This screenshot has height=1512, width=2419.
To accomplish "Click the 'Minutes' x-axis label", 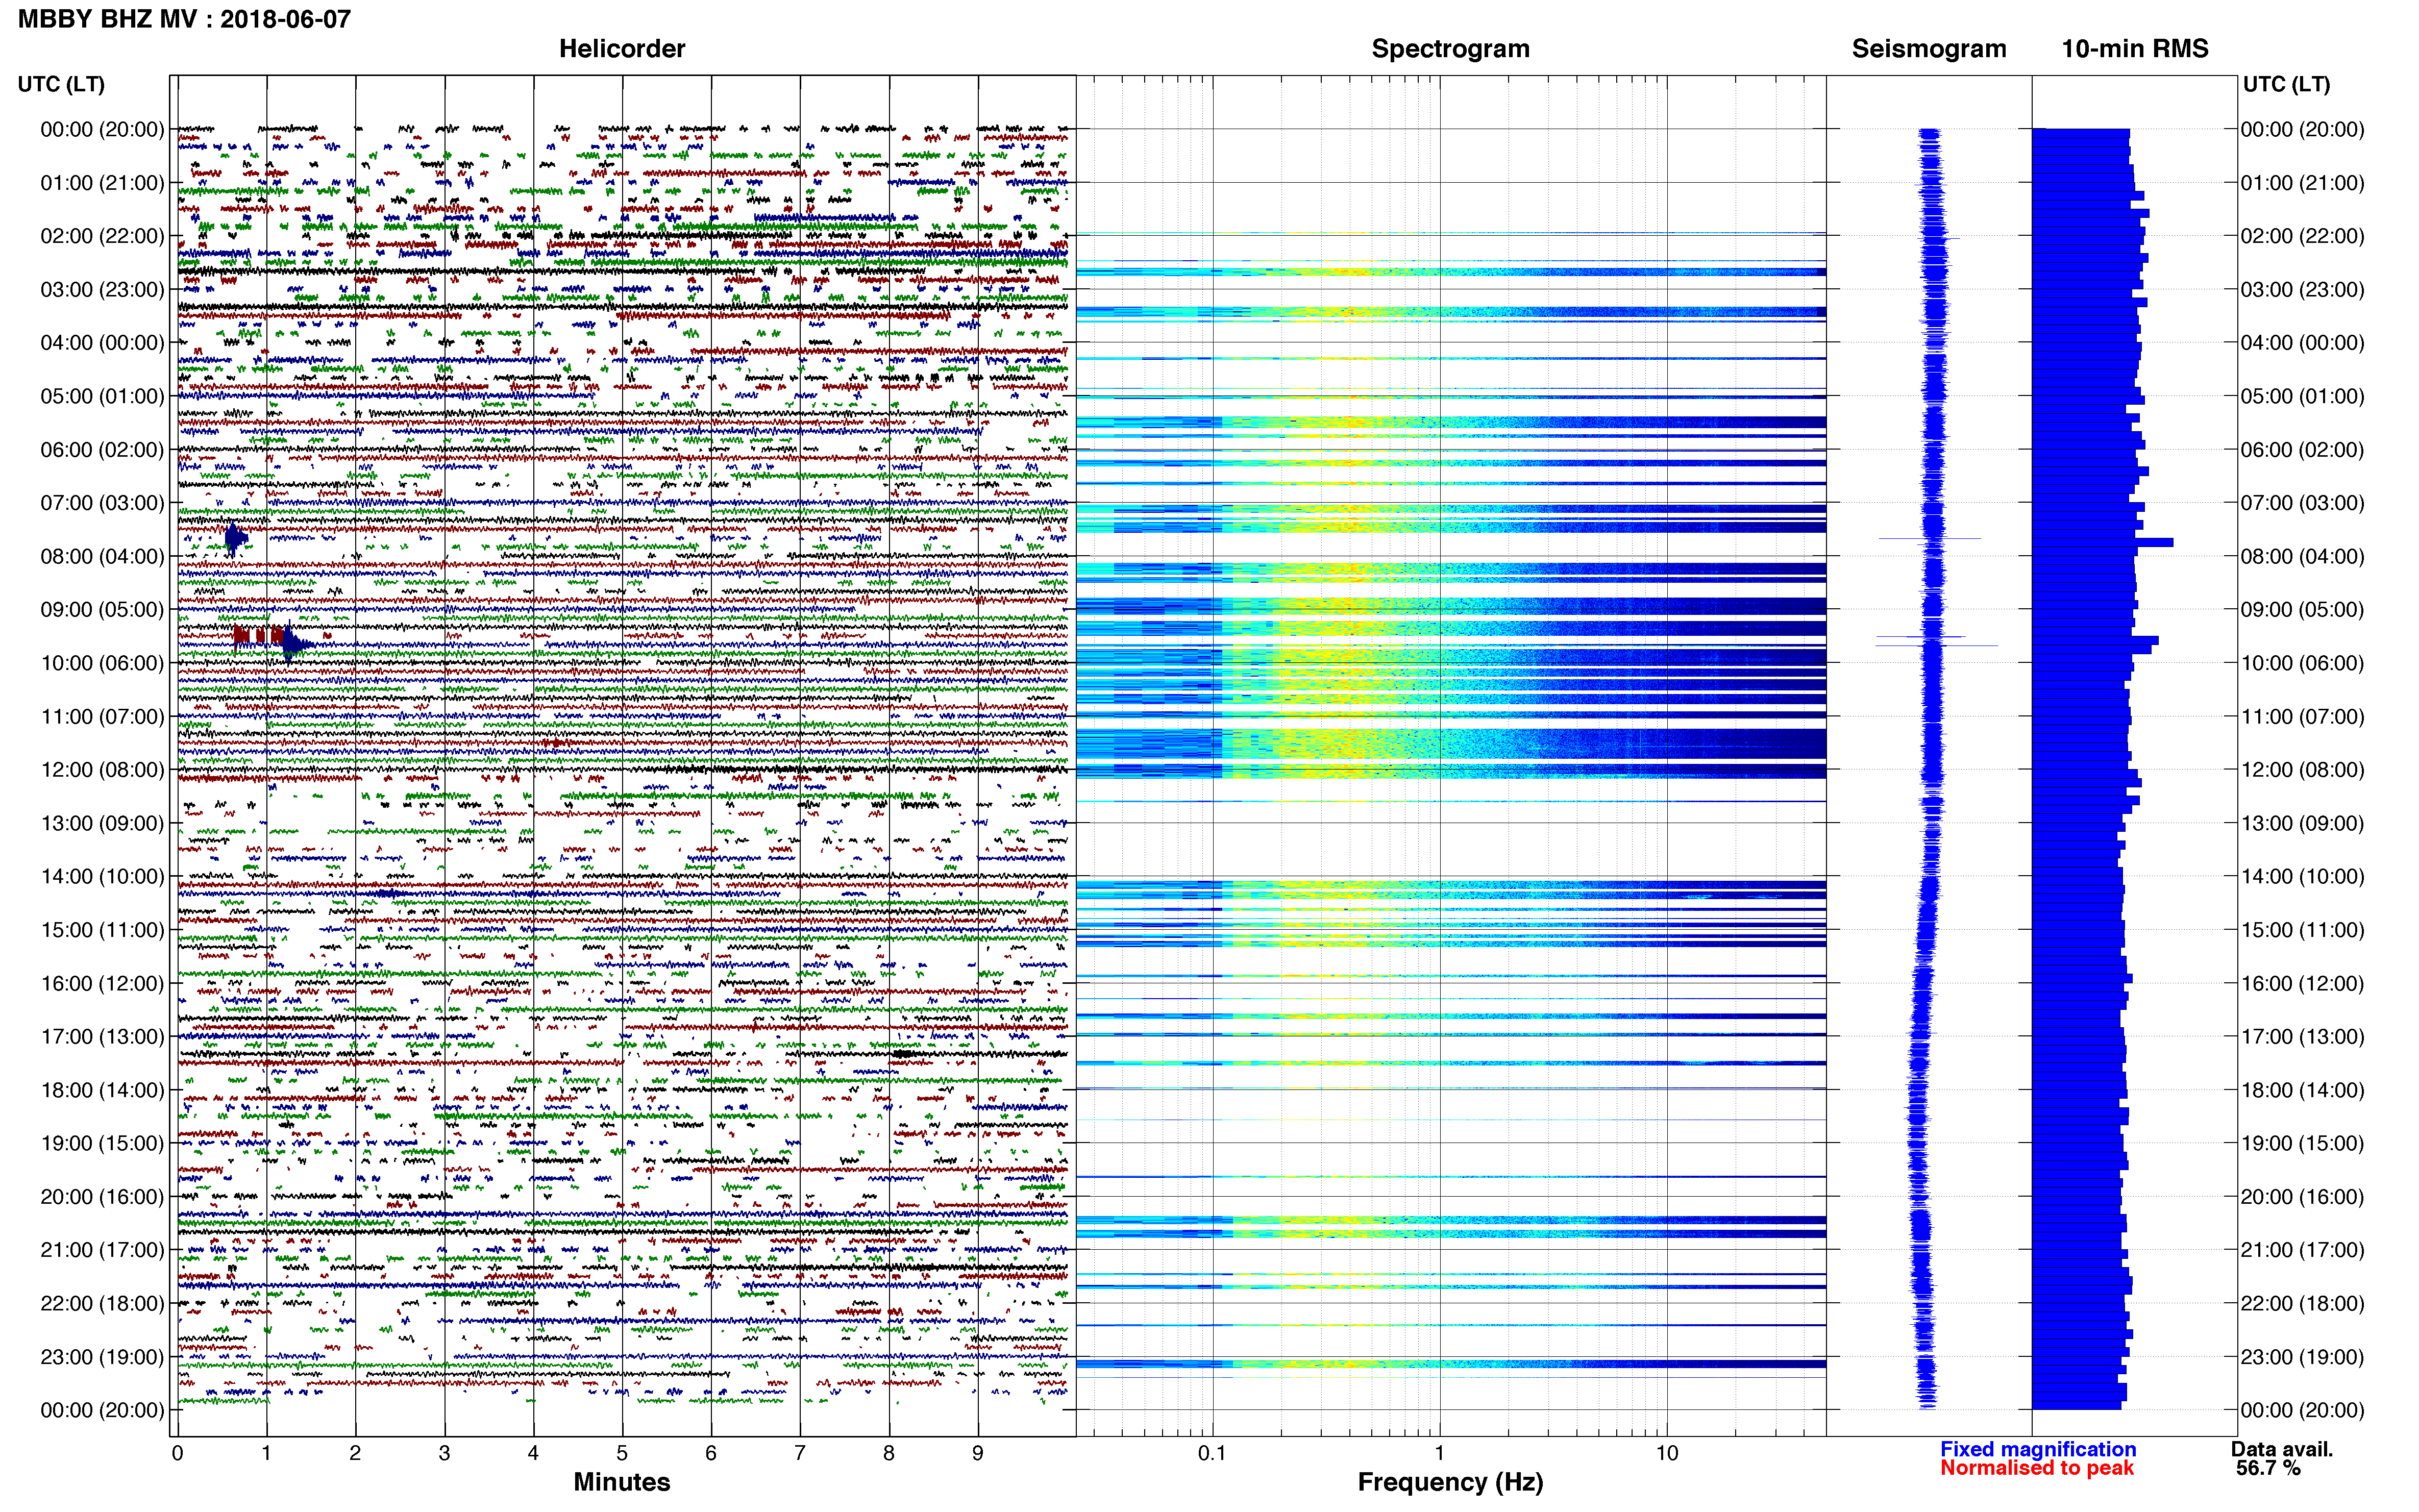I will click(622, 1482).
